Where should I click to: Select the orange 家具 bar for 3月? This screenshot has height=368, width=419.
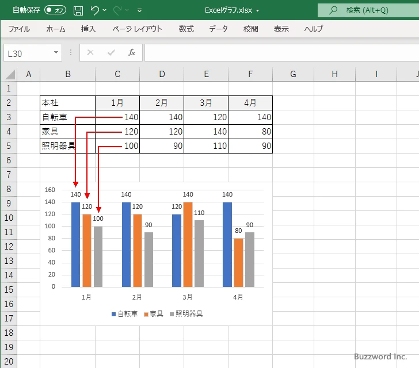(x=188, y=244)
